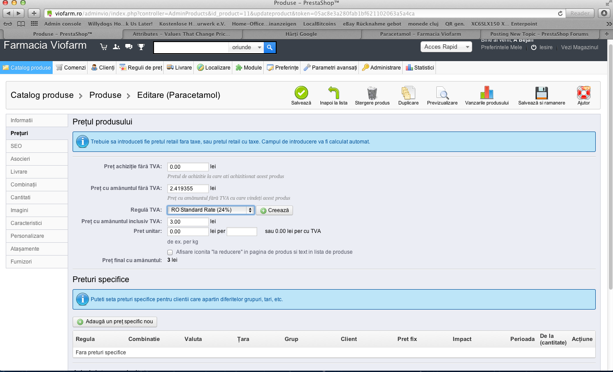This screenshot has height=372, width=613.
Task: Click Adaugă un preț specific nou
Action: click(x=115, y=322)
